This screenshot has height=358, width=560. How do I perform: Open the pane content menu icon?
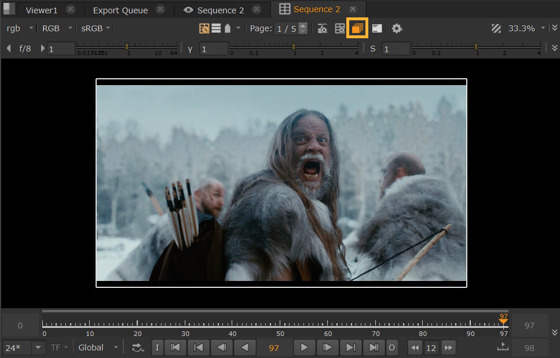[9, 9]
